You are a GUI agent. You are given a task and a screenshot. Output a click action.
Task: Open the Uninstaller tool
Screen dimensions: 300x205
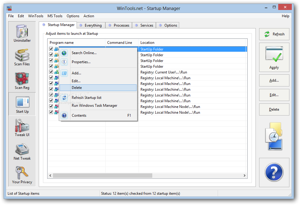pos(22,33)
